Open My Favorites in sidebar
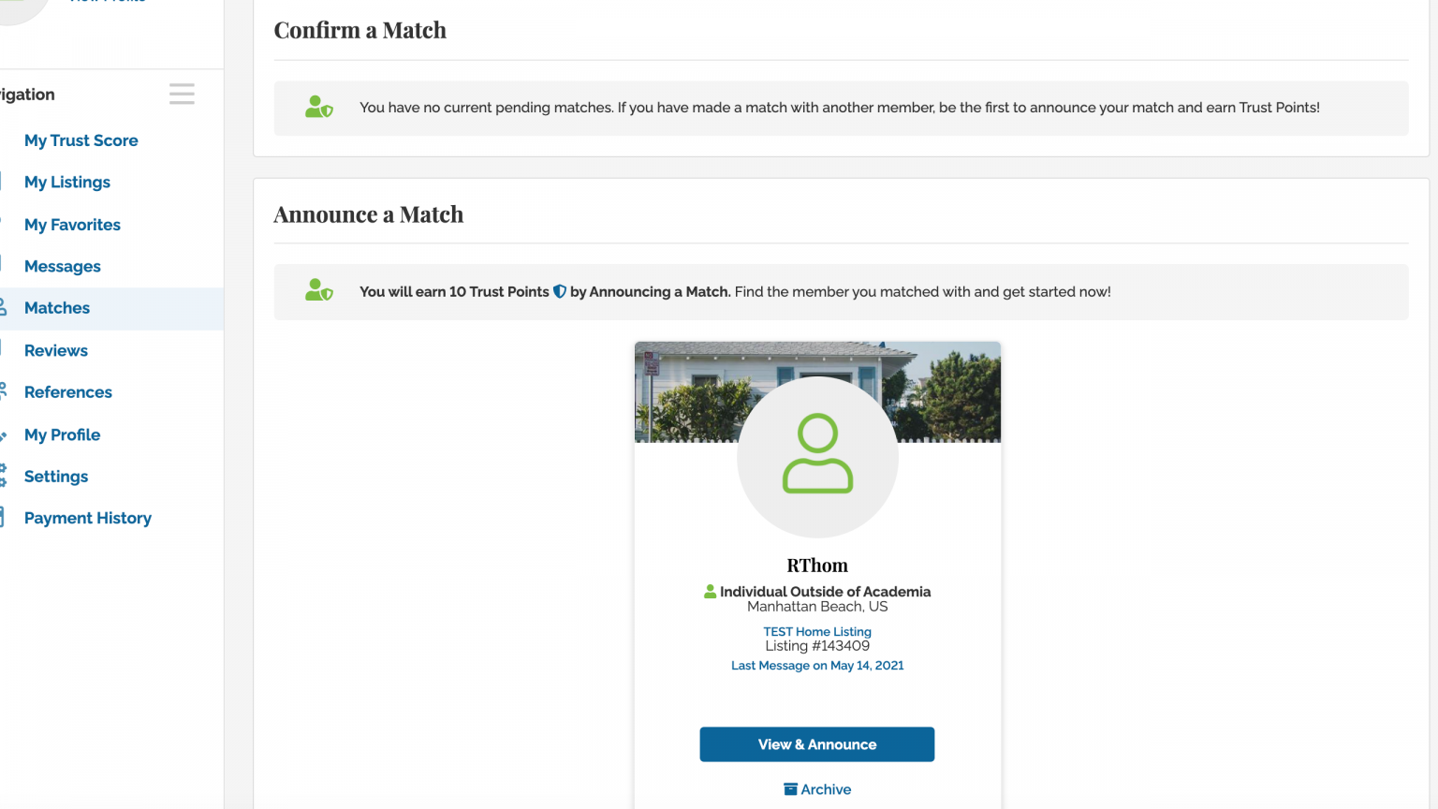Viewport: 1438px width, 809px height. [x=72, y=225]
